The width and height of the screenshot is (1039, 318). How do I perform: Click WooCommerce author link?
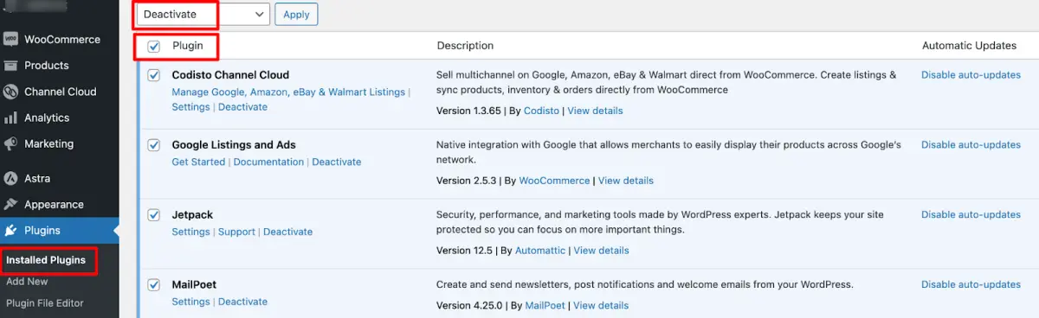pos(554,181)
